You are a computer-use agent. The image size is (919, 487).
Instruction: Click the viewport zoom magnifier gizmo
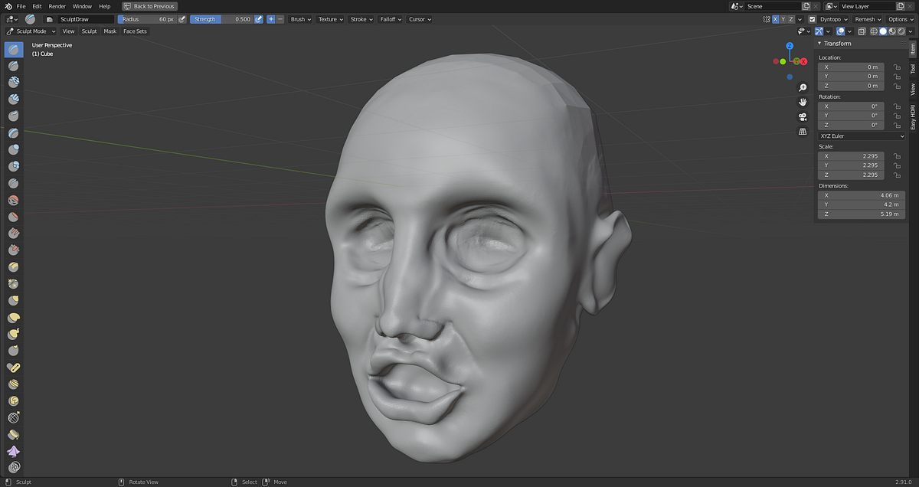coord(803,87)
